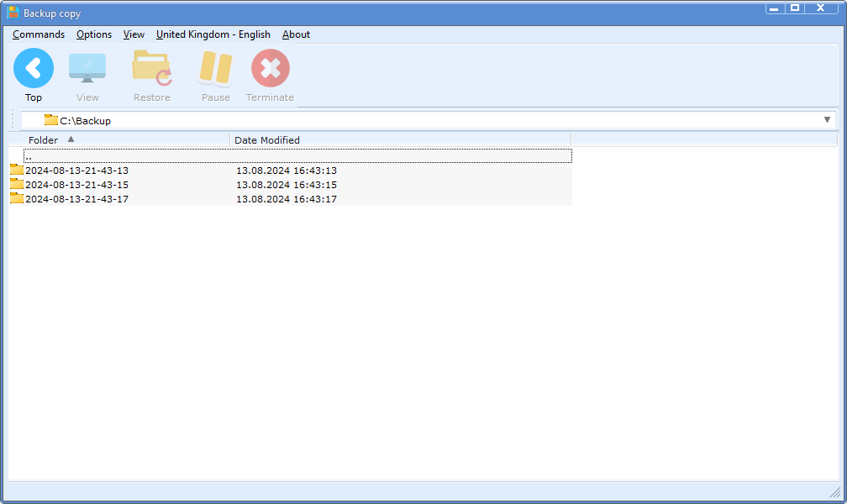Click the resize grip at window corner

(834, 492)
